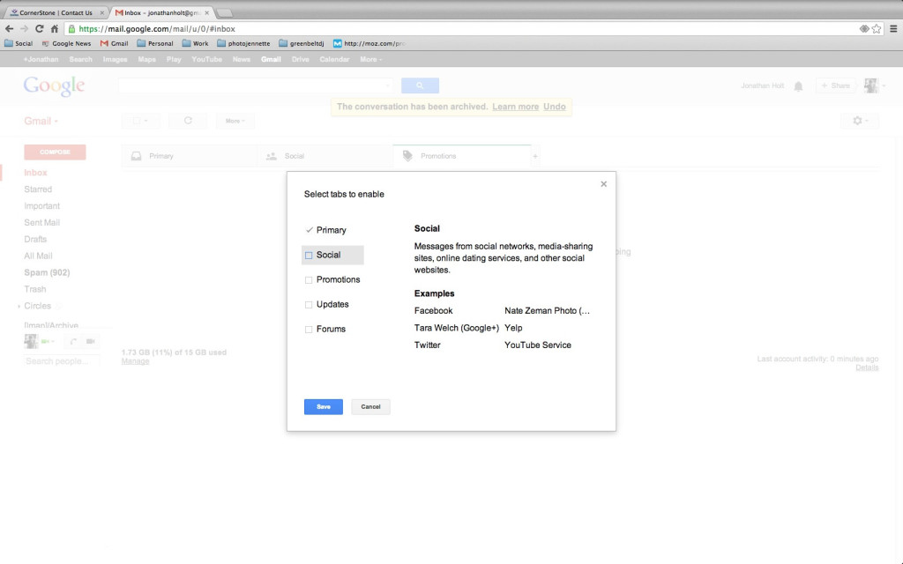Open the Starred folder

38,189
